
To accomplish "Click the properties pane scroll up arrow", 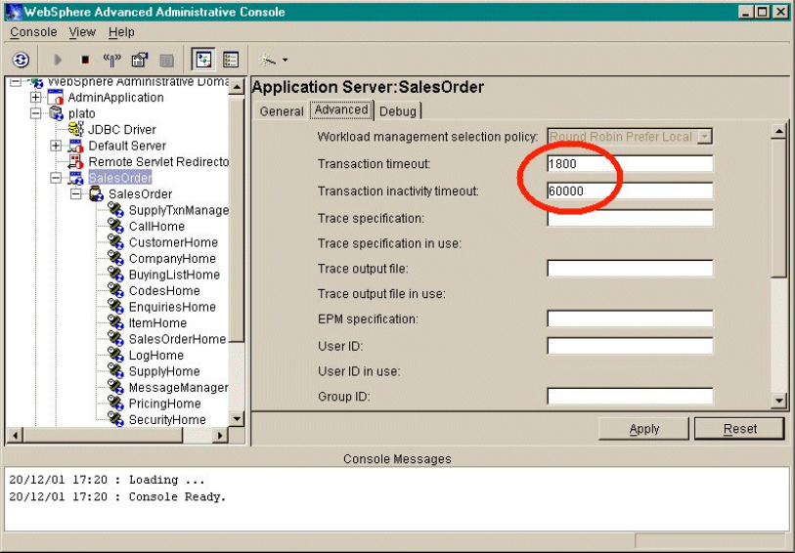I will click(x=778, y=132).
